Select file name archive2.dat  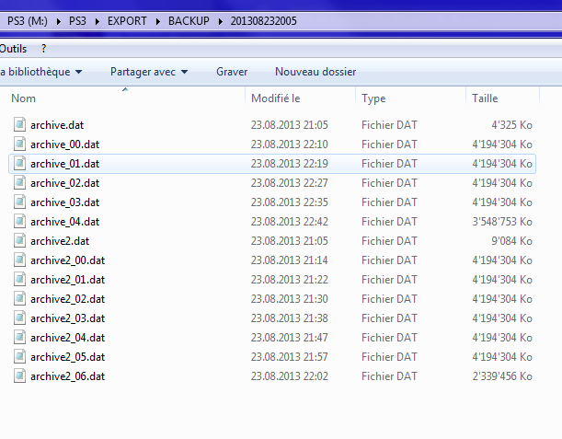click(x=60, y=241)
